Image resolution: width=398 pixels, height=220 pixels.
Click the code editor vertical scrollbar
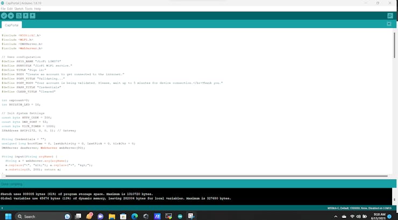click(x=394, y=46)
